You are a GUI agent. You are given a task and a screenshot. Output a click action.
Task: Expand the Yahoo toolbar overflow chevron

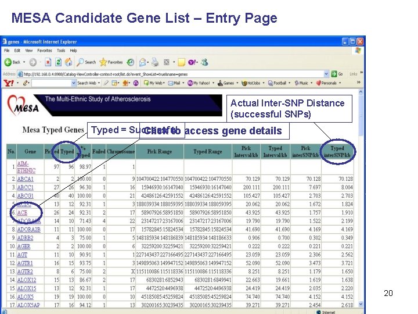[359, 83]
